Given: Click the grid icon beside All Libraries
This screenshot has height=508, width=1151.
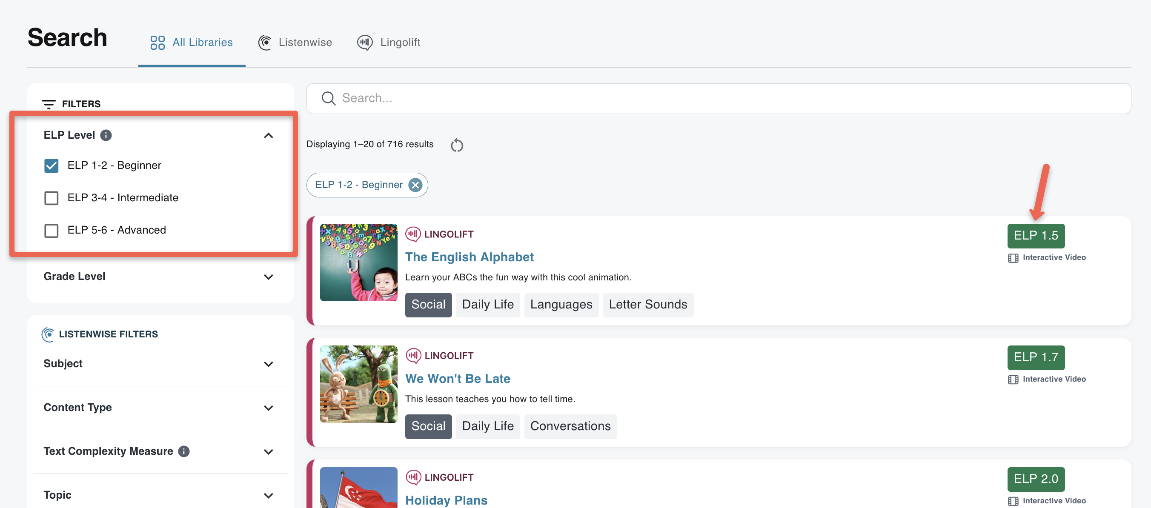Looking at the screenshot, I should pos(157,42).
